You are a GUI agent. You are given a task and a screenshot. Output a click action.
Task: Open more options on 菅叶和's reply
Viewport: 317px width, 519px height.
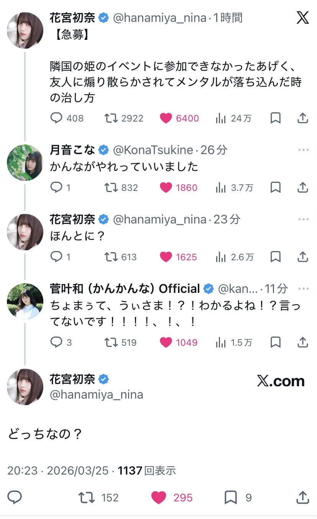coord(303,289)
